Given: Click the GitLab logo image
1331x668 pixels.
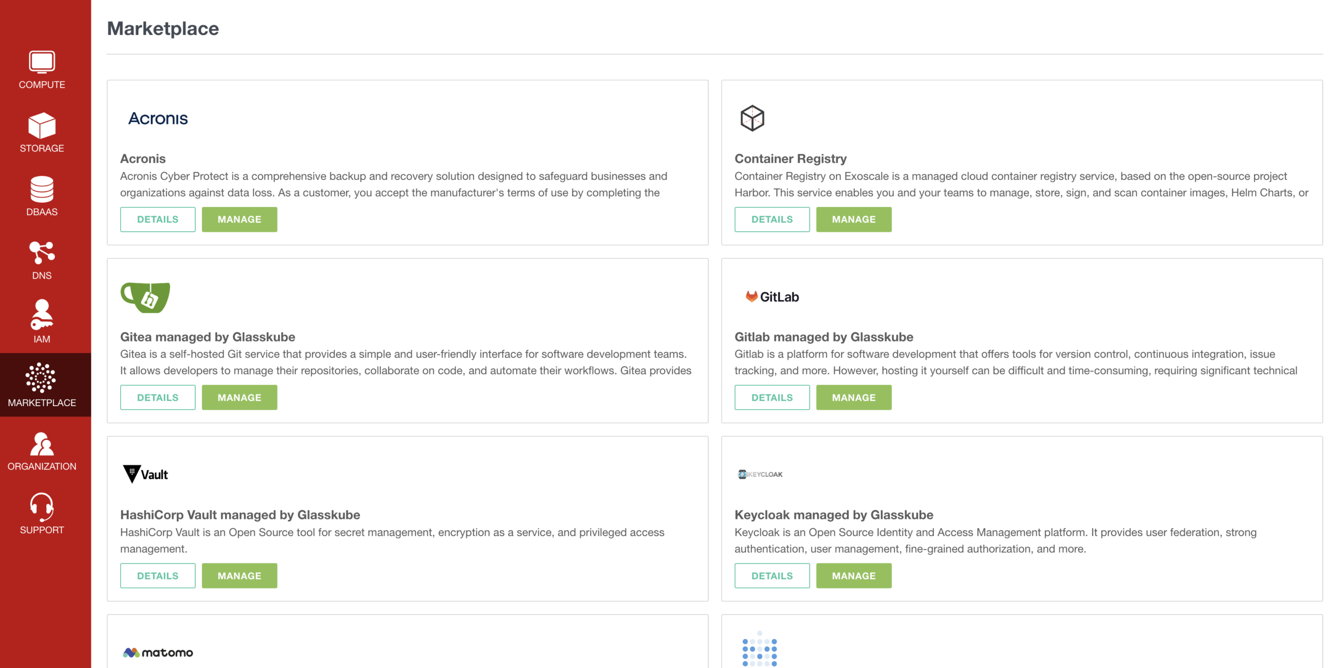Looking at the screenshot, I should point(772,297).
